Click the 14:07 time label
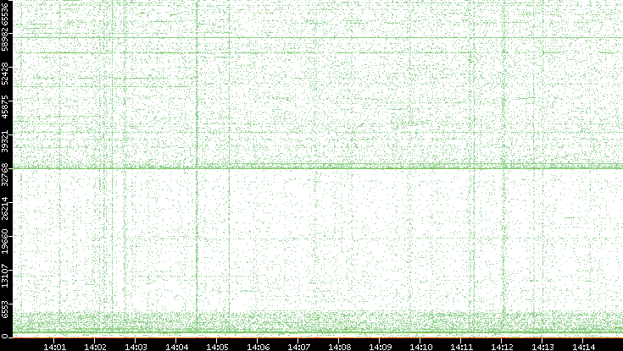This screenshot has height=351, width=623. point(298,347)
